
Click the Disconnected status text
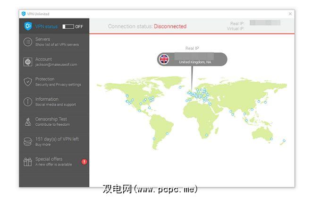pos(170,26)
